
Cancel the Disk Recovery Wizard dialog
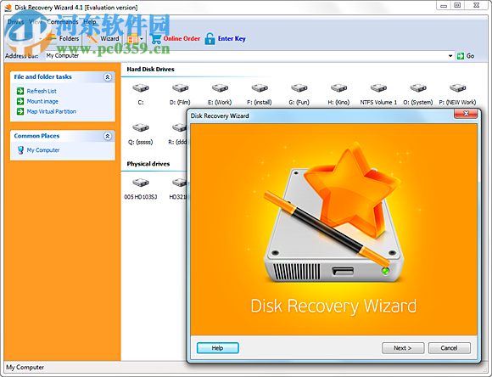[450, 348]
